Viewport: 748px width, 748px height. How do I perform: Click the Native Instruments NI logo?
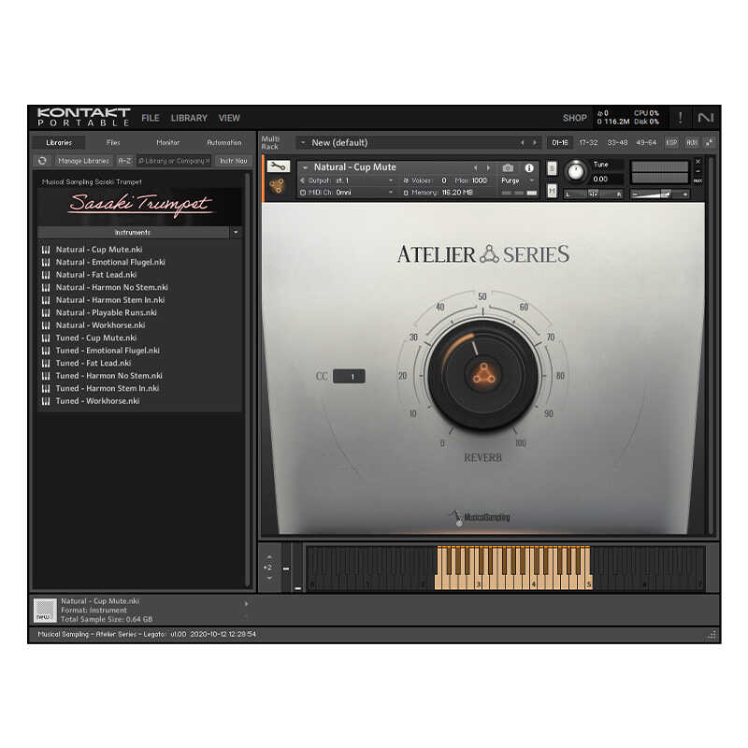coord(706,118)
